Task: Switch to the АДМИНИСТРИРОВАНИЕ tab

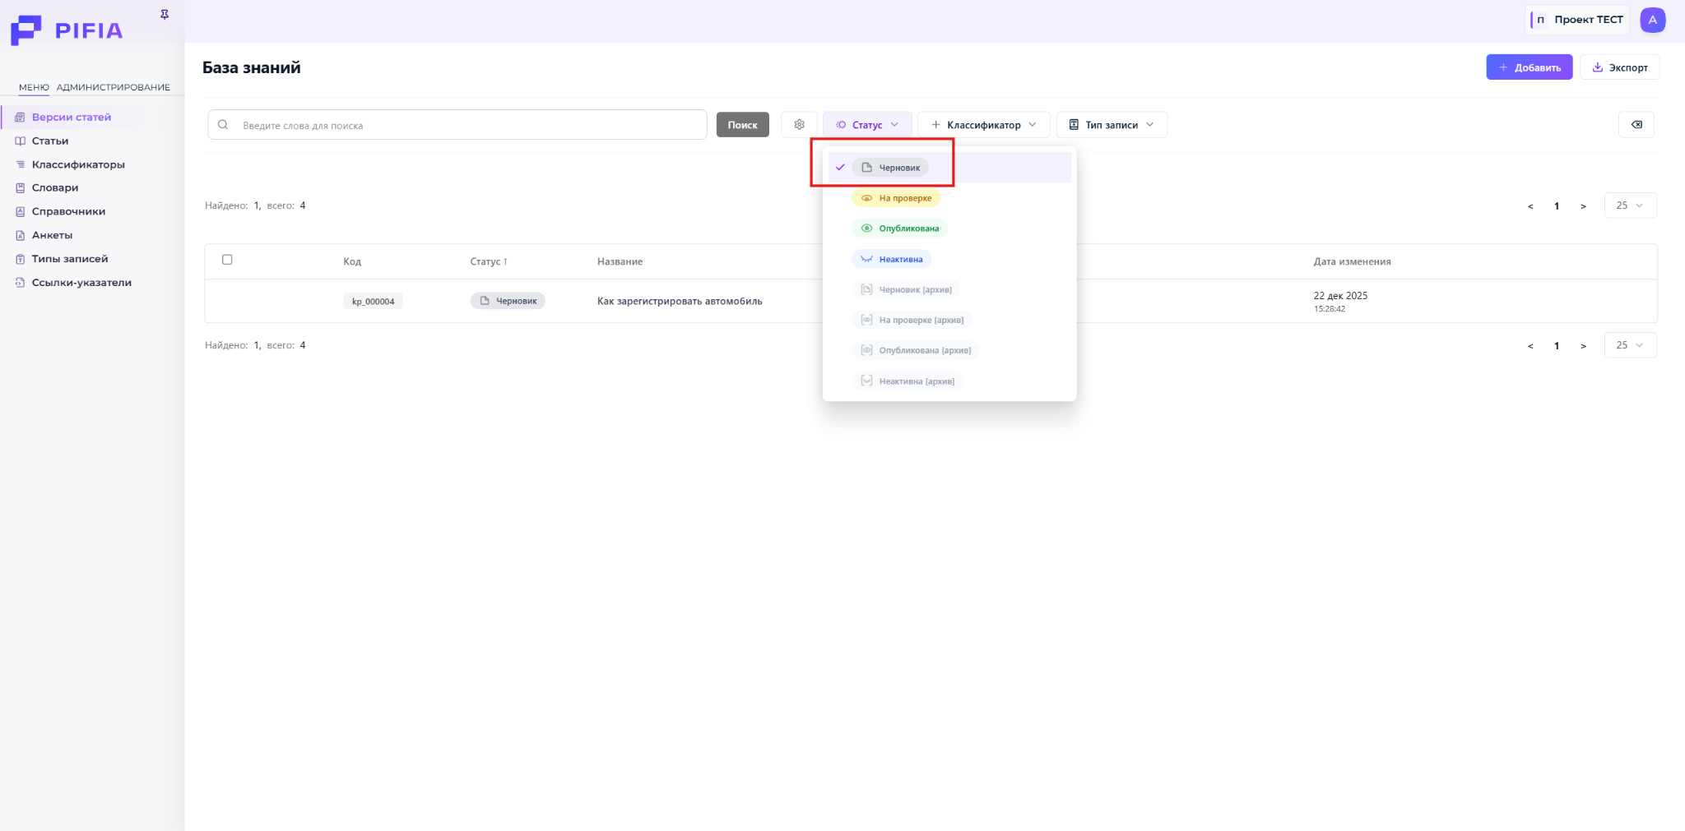Action: click(114, 87)
